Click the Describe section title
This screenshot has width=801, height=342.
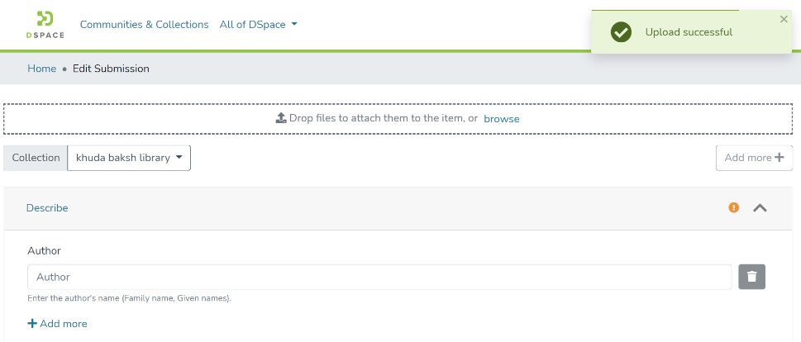47,208
